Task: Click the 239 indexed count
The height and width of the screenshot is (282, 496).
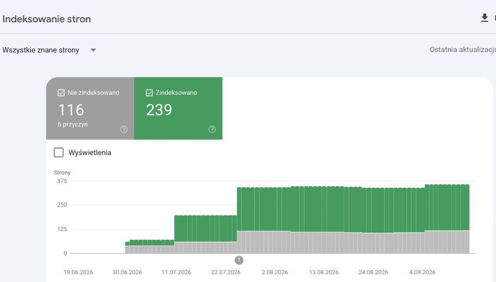Action: tap(159, 110)
